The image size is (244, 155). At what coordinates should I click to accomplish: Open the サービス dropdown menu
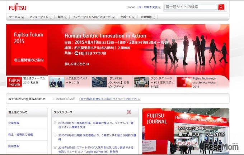pos(16,17)
